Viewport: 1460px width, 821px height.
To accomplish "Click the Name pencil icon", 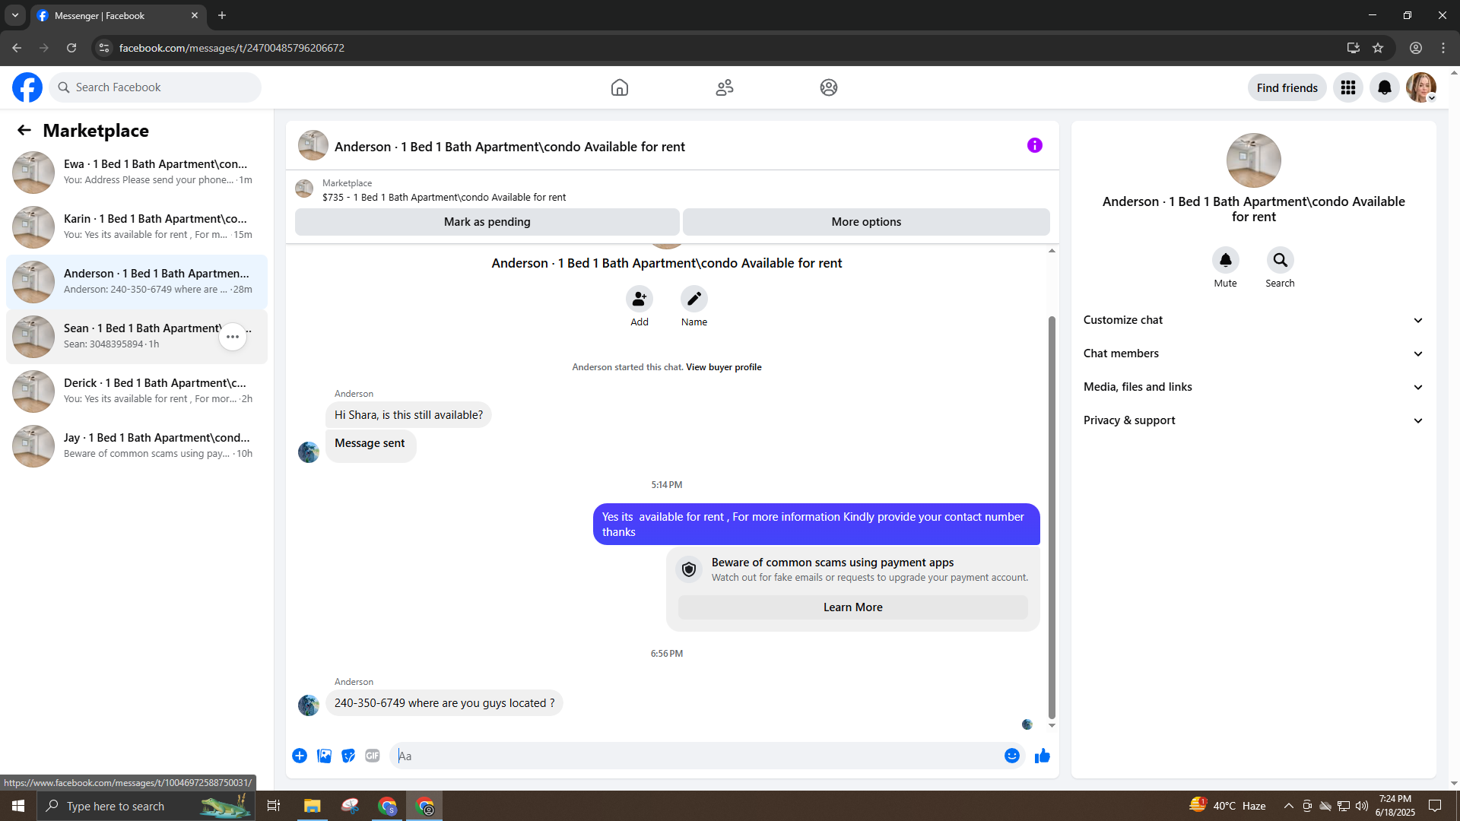I will pyautogui.click(x=694, y=299).
